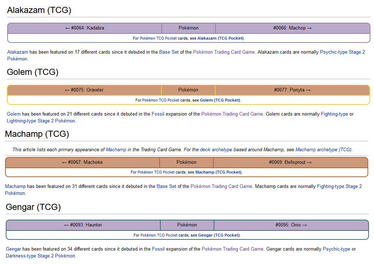Open Fossil link in Gengar paragraph
This screenshot has width=374, height=265.
pos(159,249)
